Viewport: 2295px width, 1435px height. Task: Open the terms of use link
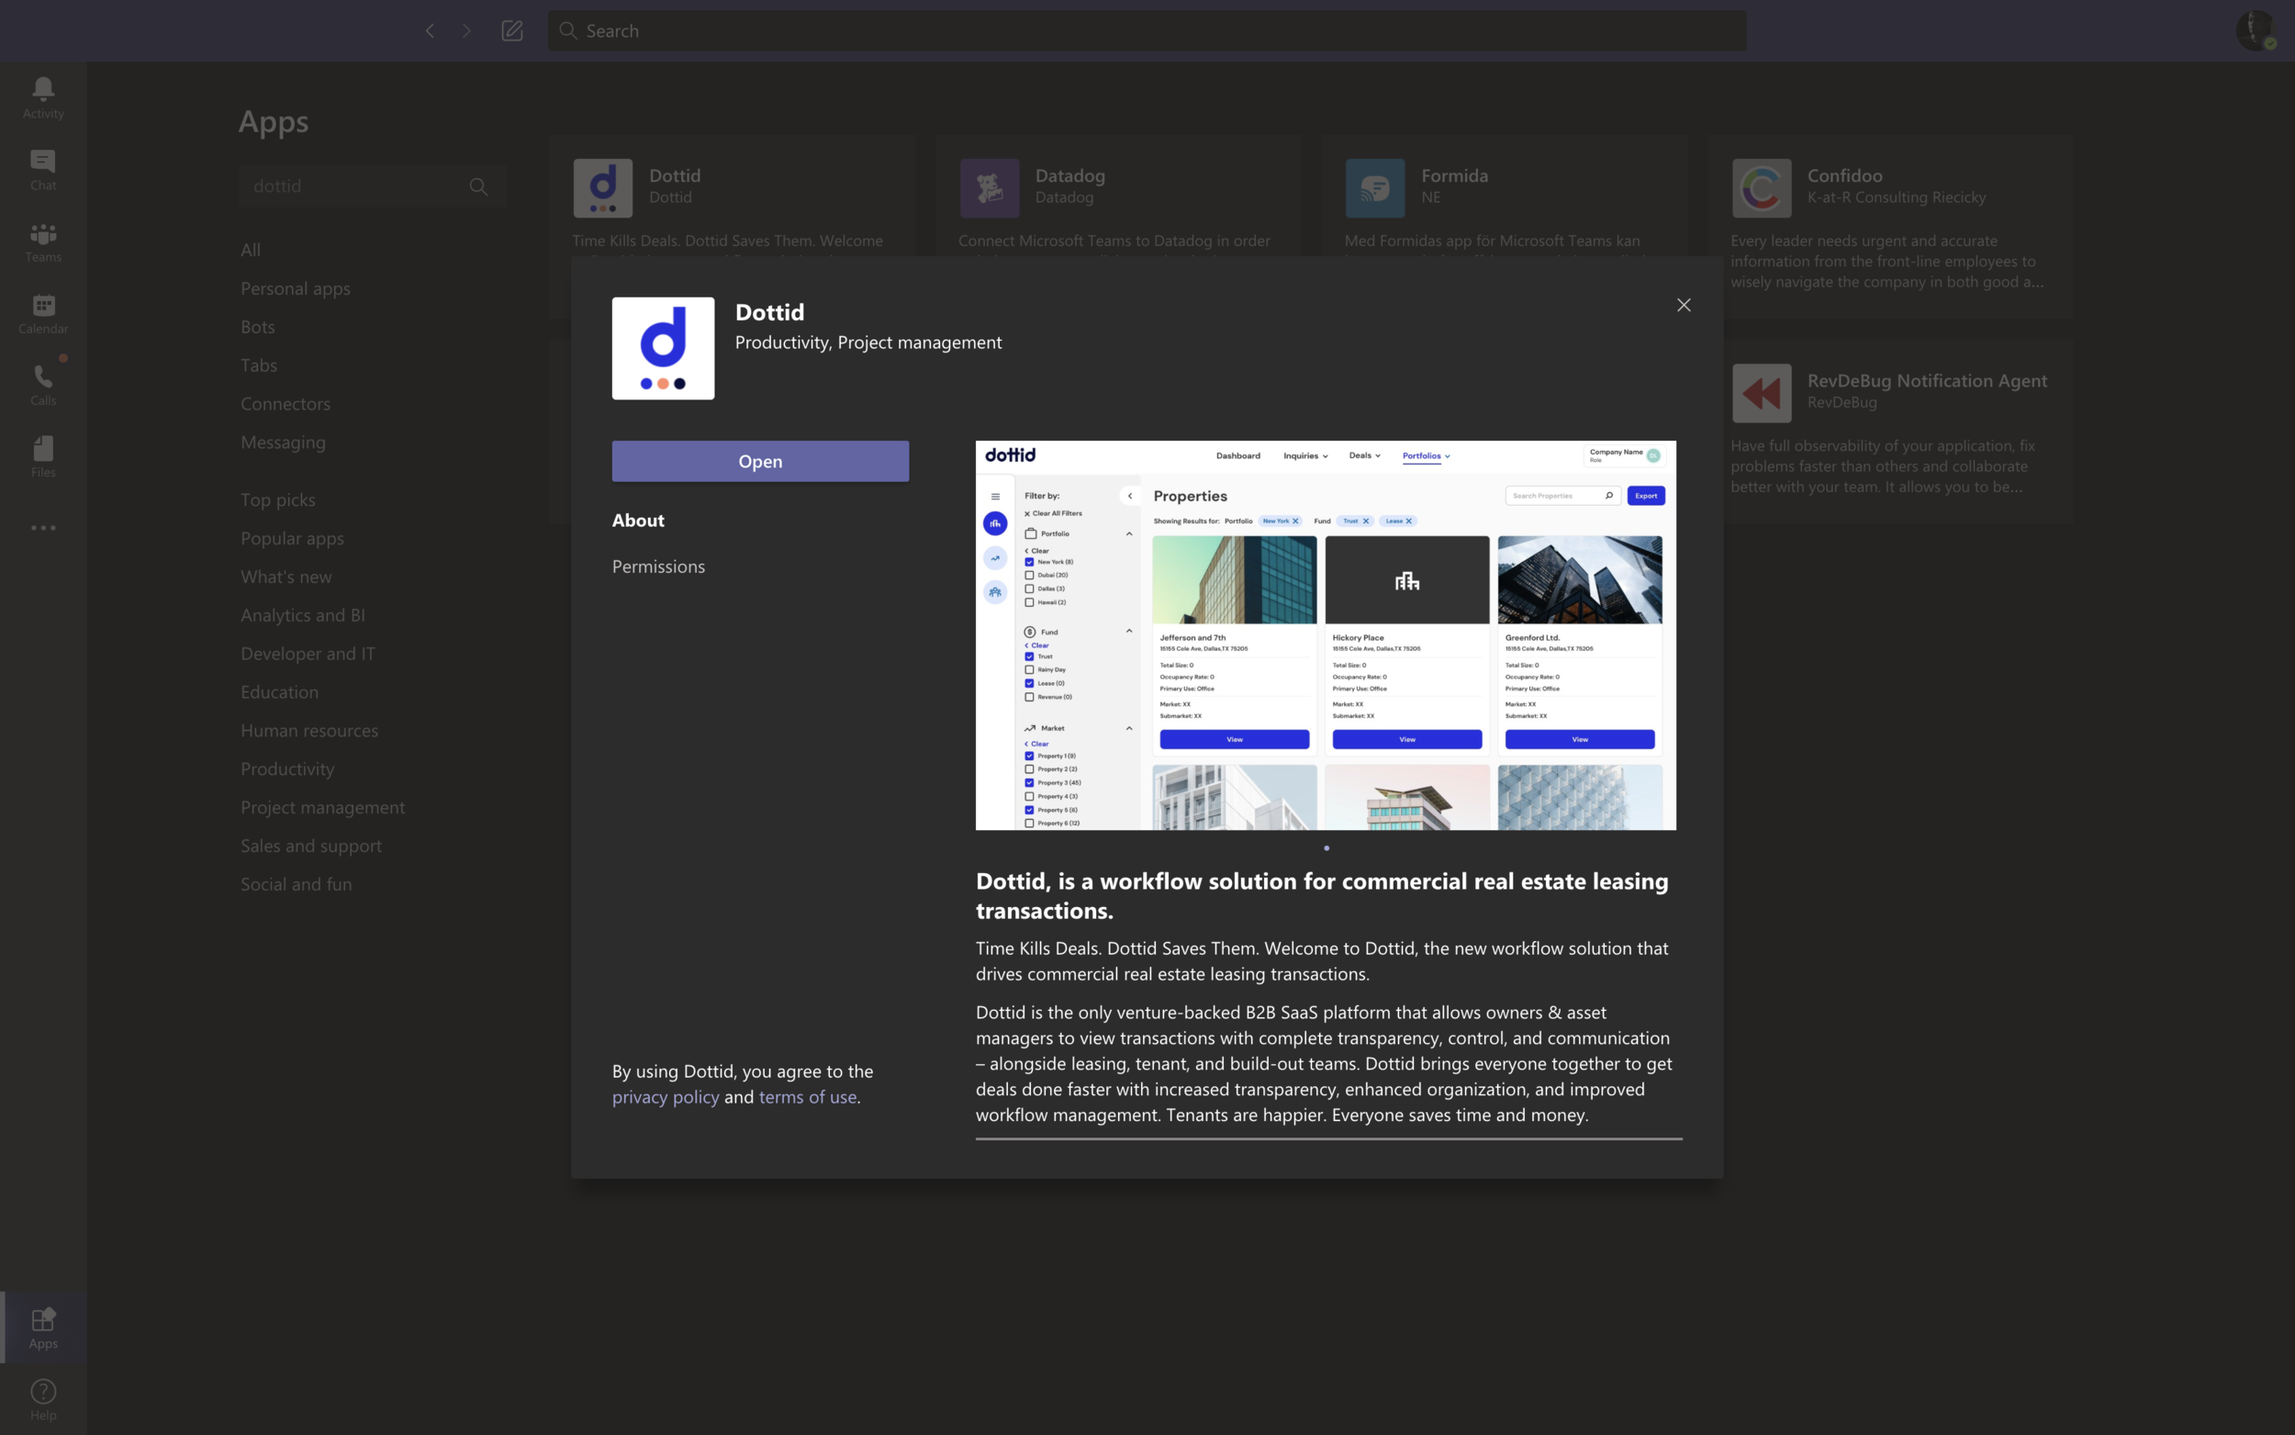[x=807, y=1097]
